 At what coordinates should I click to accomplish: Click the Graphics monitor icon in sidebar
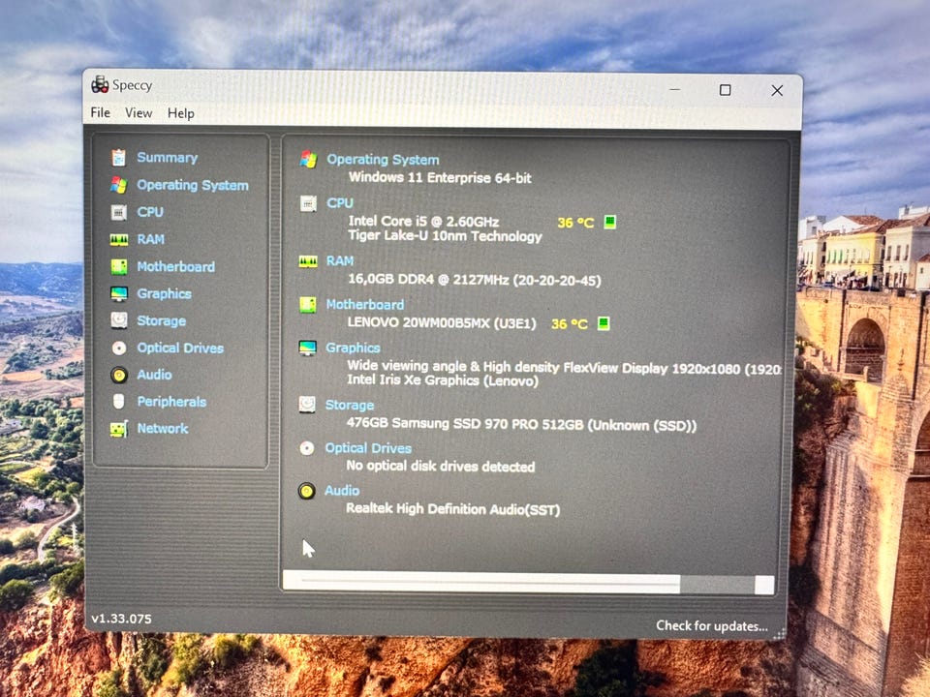click(118, 293)
